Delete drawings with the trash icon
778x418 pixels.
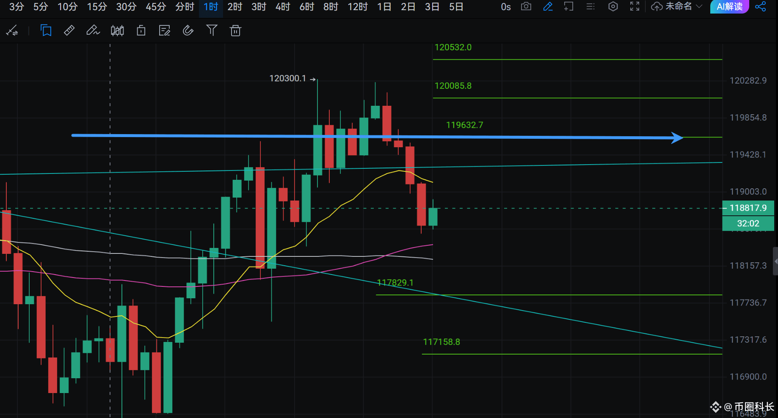click(x=235, y=30)
